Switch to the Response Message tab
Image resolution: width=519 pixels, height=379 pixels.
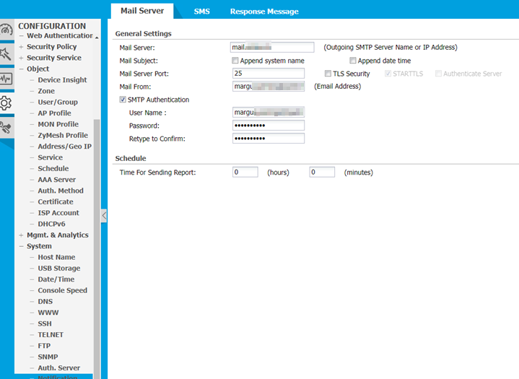[263, 12]
